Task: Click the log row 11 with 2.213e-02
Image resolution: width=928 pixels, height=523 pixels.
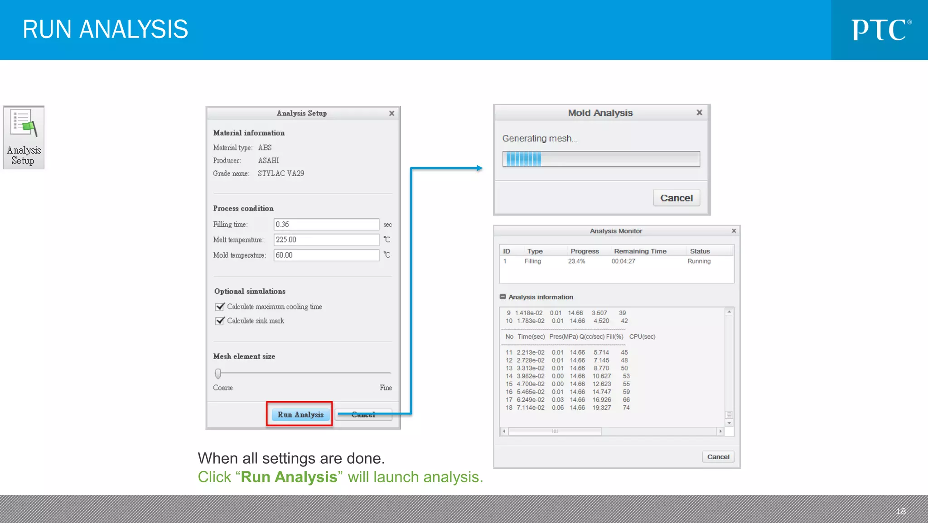Action: coord(566,352)
